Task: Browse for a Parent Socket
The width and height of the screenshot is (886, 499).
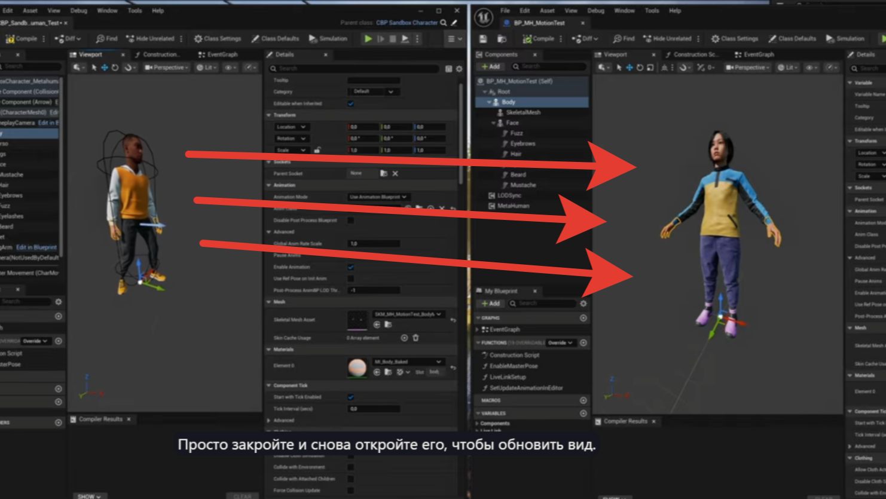Action: (x=384, y=173)
